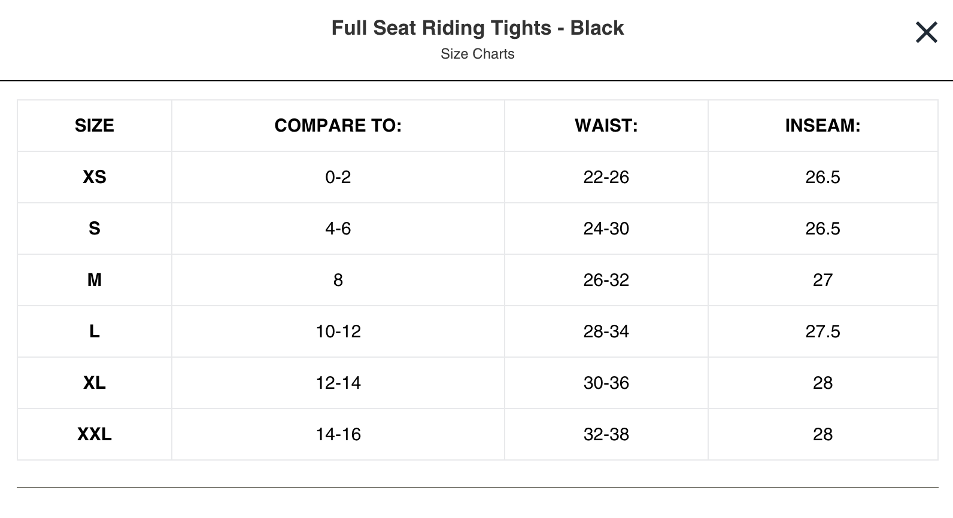Click the 10-12 compare-to cell

coord(338,331)
